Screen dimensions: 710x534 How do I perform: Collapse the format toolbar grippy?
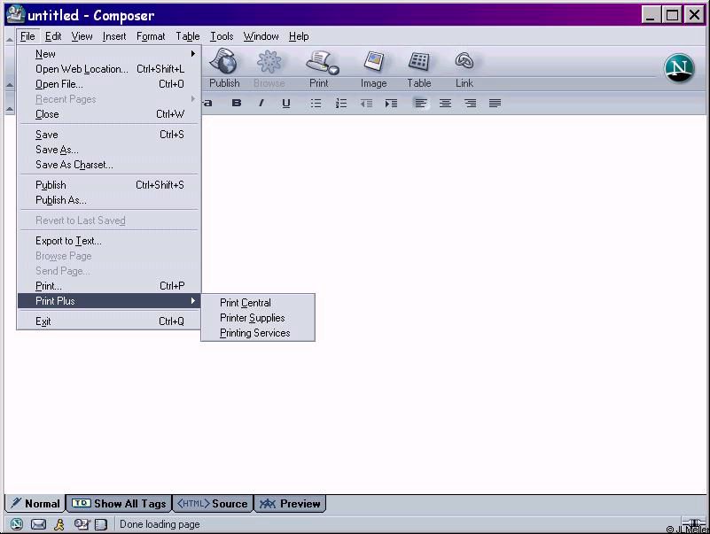10,109
